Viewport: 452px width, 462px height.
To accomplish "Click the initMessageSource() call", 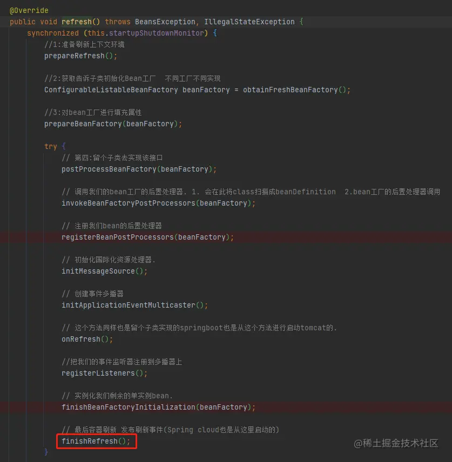I will tap(104, 271).
